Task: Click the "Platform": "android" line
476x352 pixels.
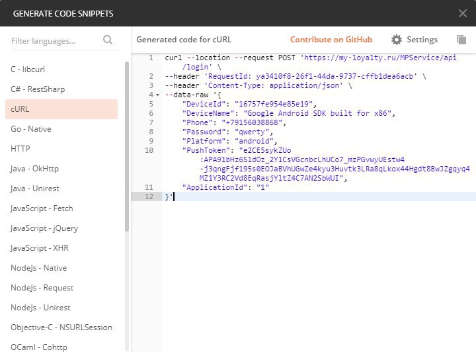Action: [229, 141]
